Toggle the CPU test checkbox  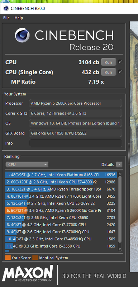click(120, 62)
